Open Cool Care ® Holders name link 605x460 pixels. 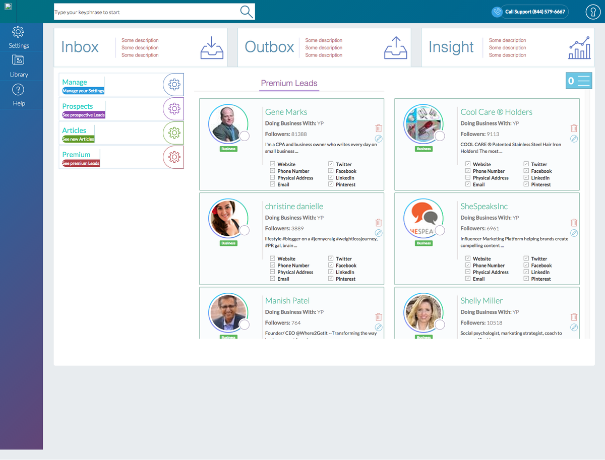(x=496, y=112)
